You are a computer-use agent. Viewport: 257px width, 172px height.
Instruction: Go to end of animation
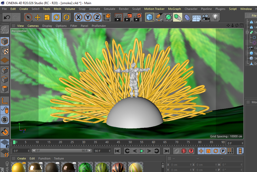166,151
